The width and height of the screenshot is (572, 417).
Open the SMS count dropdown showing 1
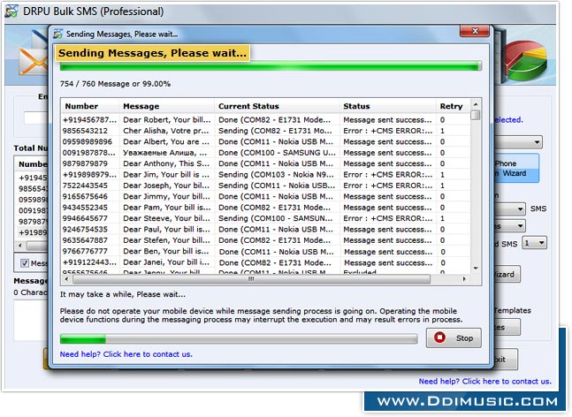coord(534,243)
